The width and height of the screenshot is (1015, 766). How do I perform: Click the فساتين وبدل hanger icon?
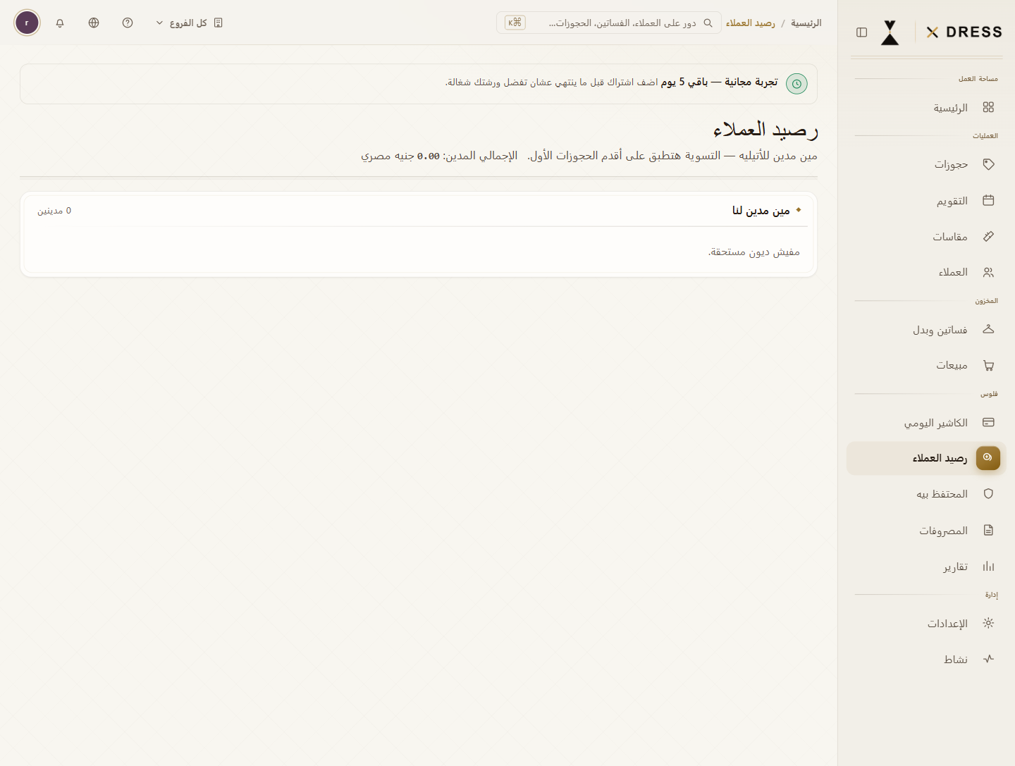(988, 329)
